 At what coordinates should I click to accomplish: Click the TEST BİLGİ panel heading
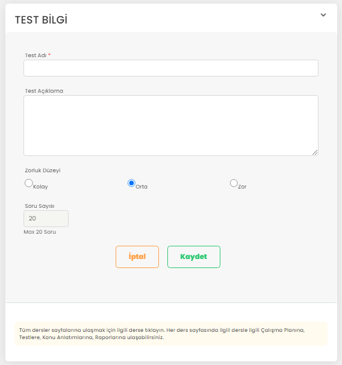[41, 20]
